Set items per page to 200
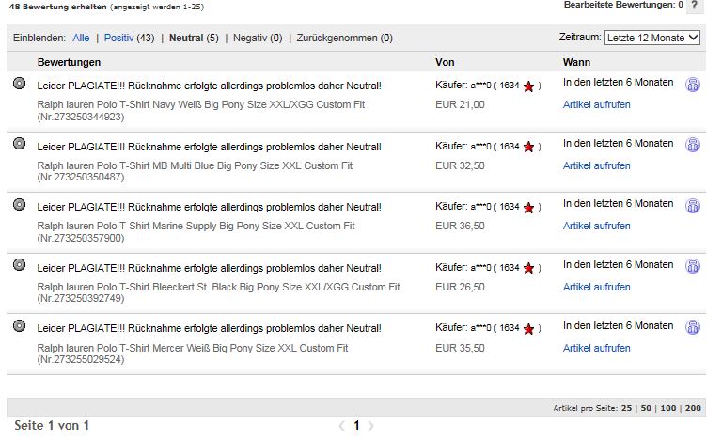 (693, 409)
